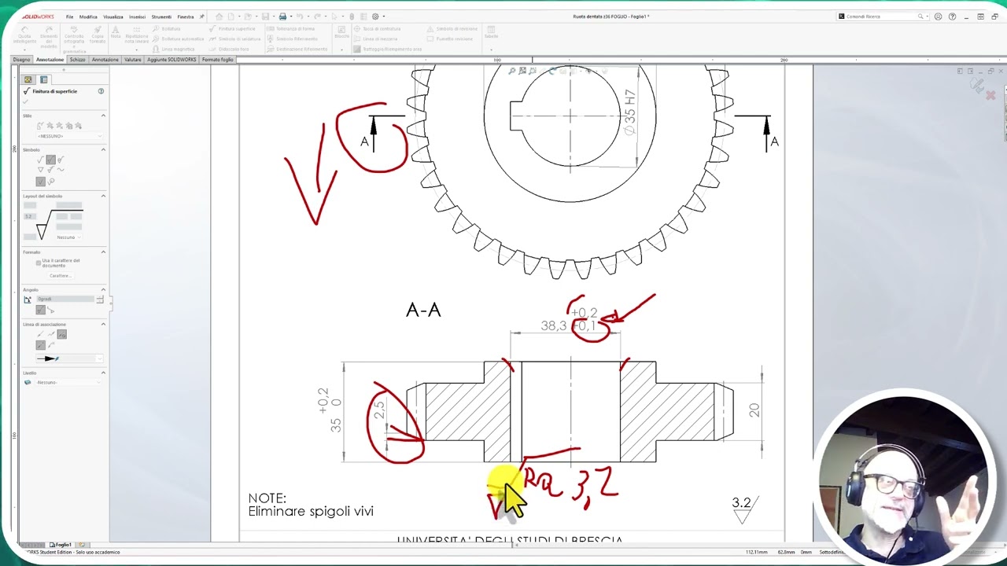Image resolution: width=1007 pixels, height=566 pixels.
Task: Switch to the Valutare tab
Action: [x=133, y=60]
